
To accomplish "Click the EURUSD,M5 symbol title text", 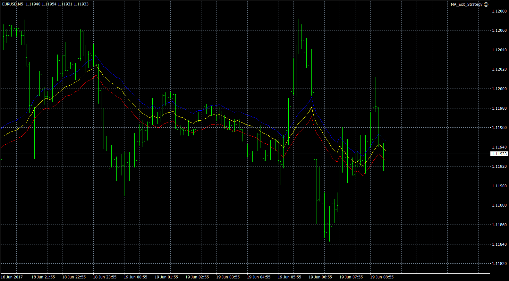I will coord(13,4).
